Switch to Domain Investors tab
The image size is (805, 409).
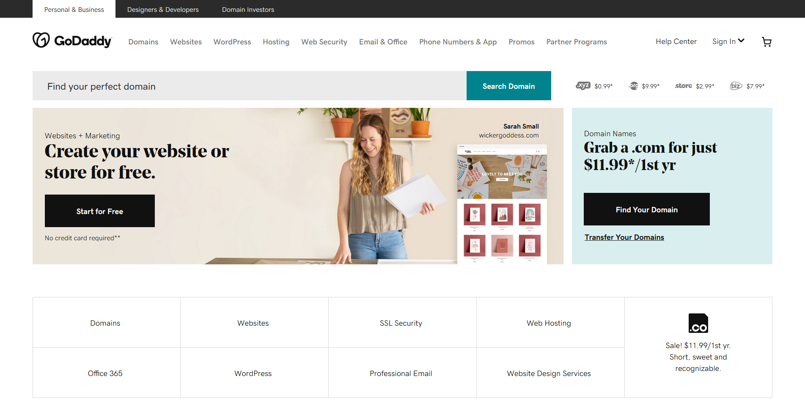(248, 9)
